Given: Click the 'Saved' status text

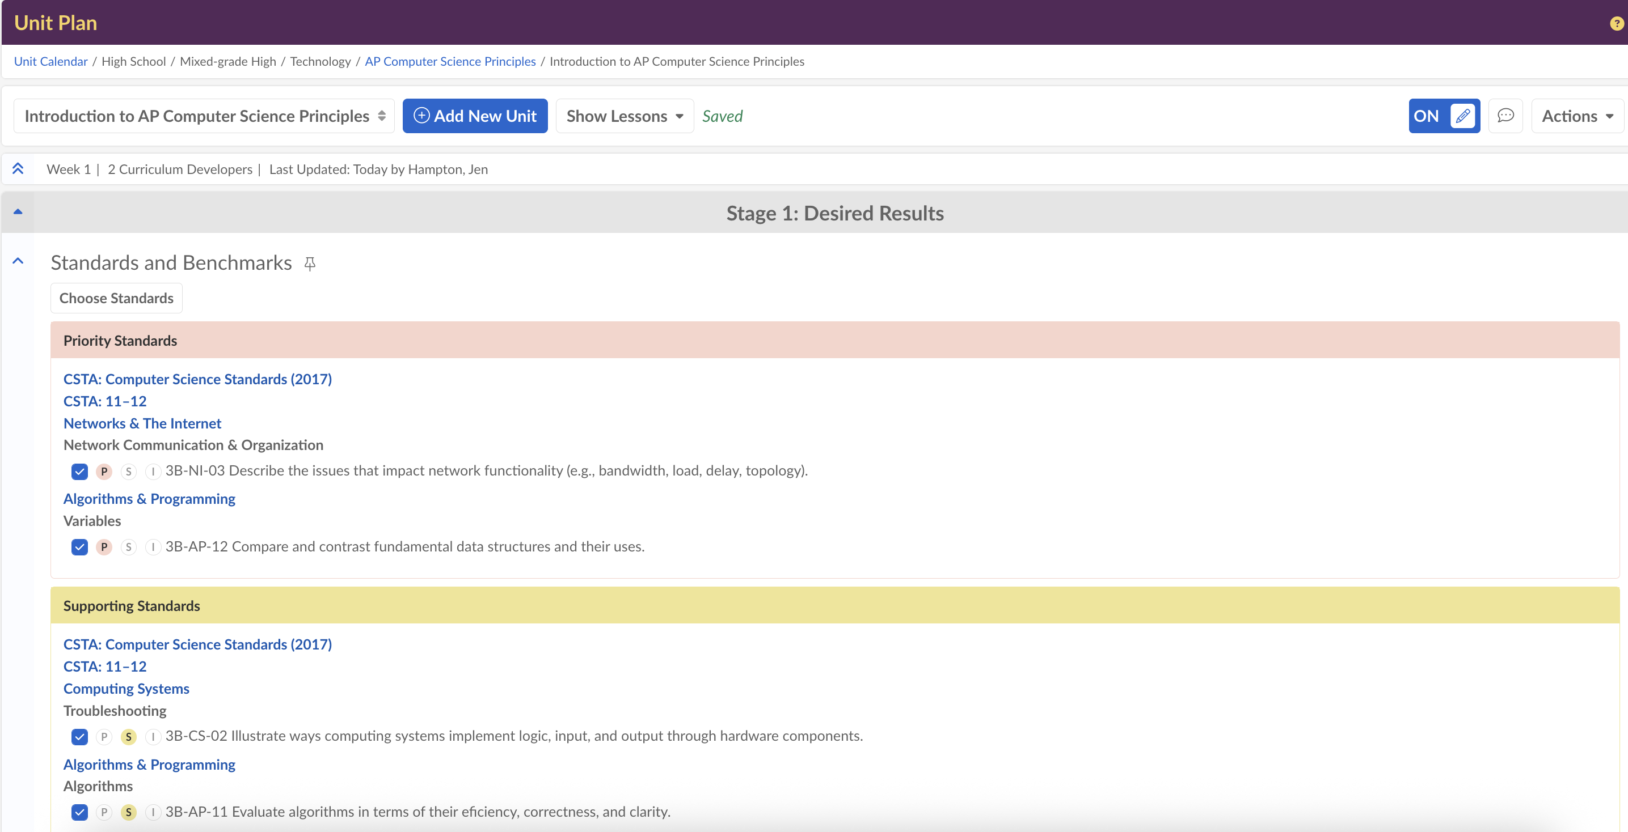Looking at the screenshot, I should [x=722, y=116].
